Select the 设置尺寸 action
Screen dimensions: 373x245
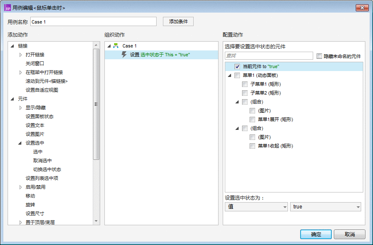[35, 213]
